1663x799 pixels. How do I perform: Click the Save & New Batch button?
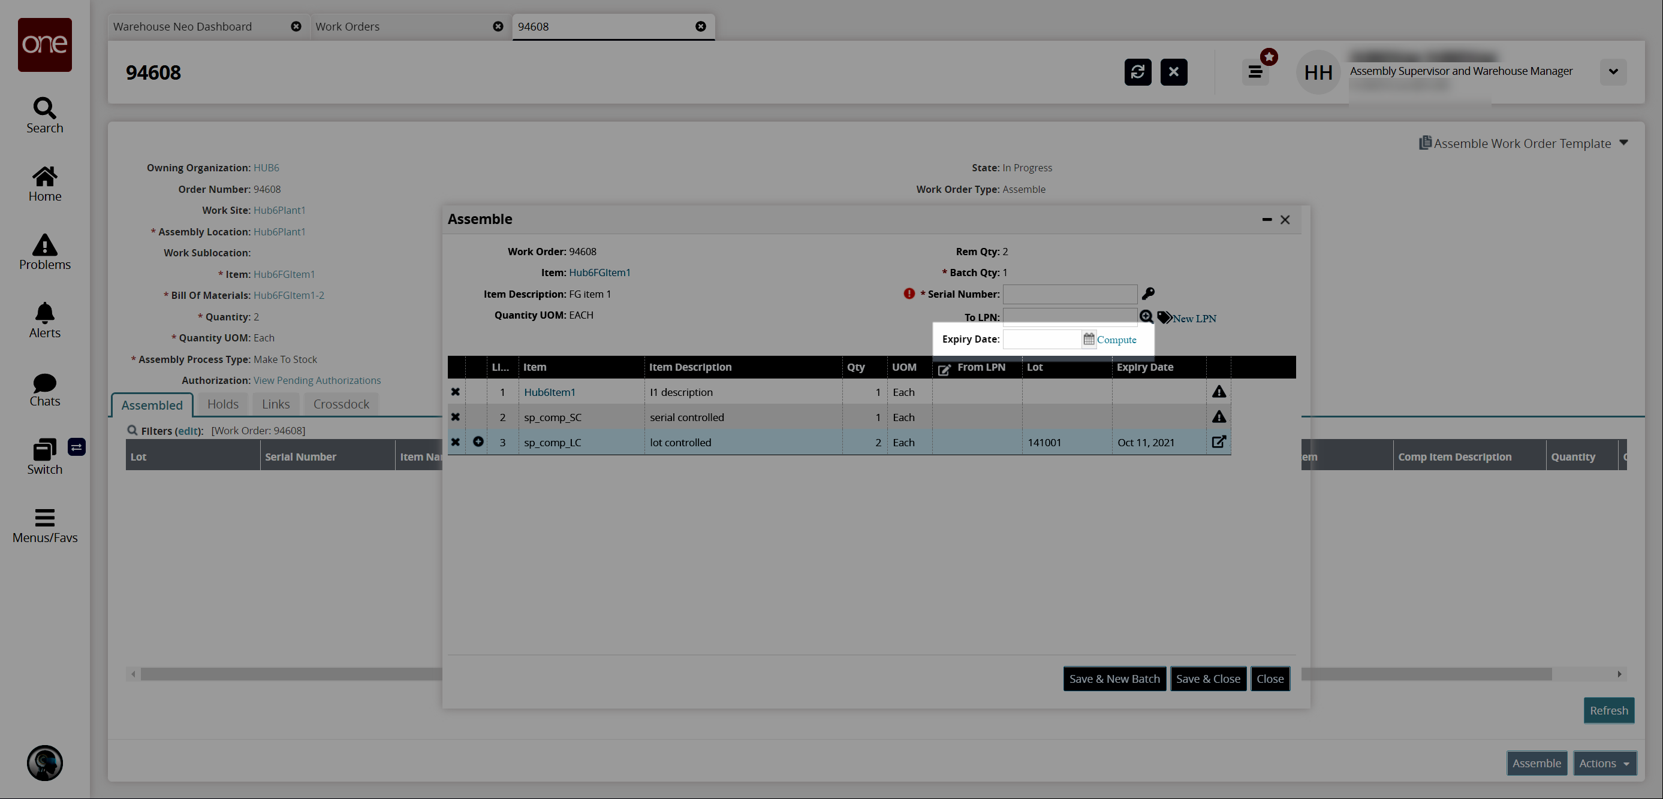[x=1114, y=679]
